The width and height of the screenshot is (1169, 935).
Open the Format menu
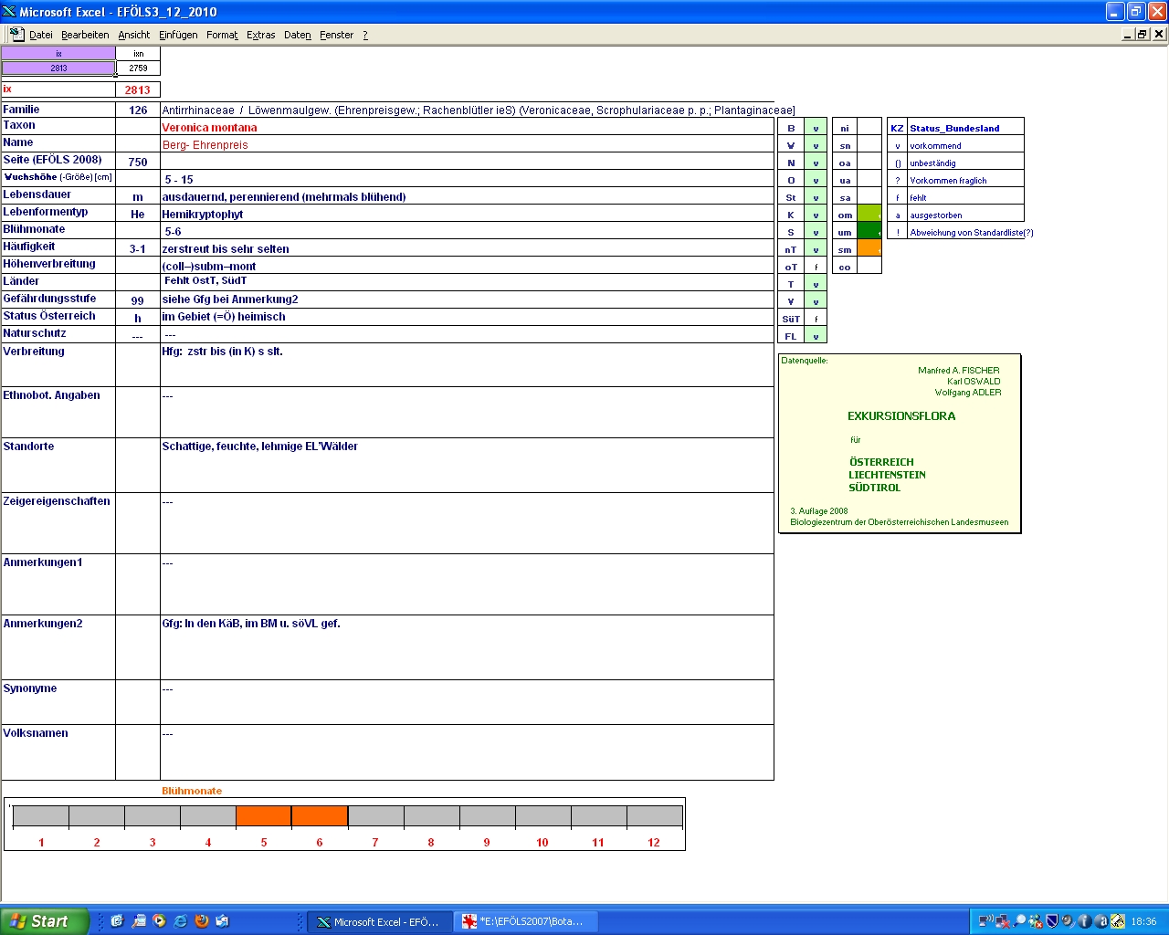(x=222, y=35)
